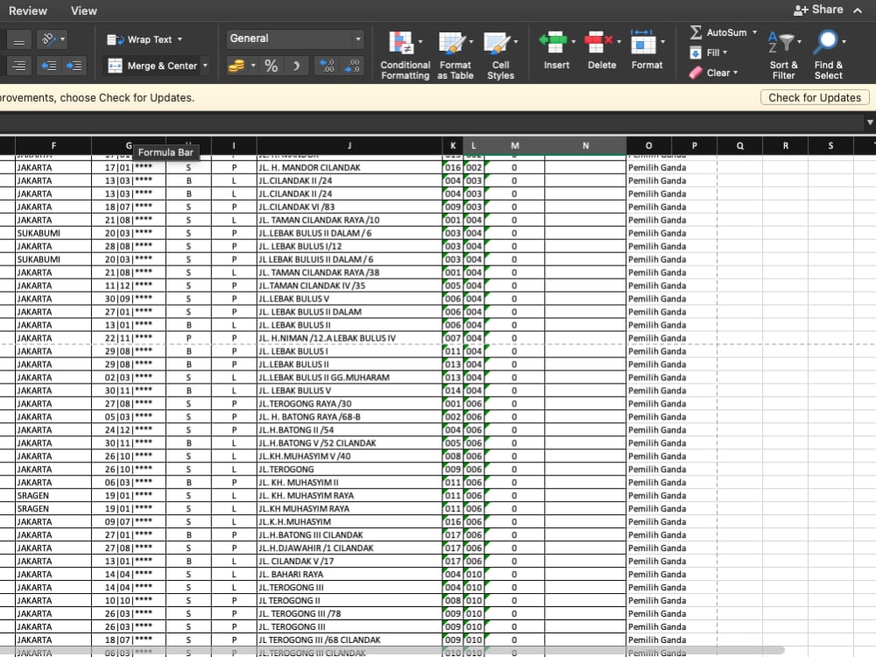Switch to the View tab
Image resolution: width=876 pixels, height=657 pixels.
tap(84, 11)
